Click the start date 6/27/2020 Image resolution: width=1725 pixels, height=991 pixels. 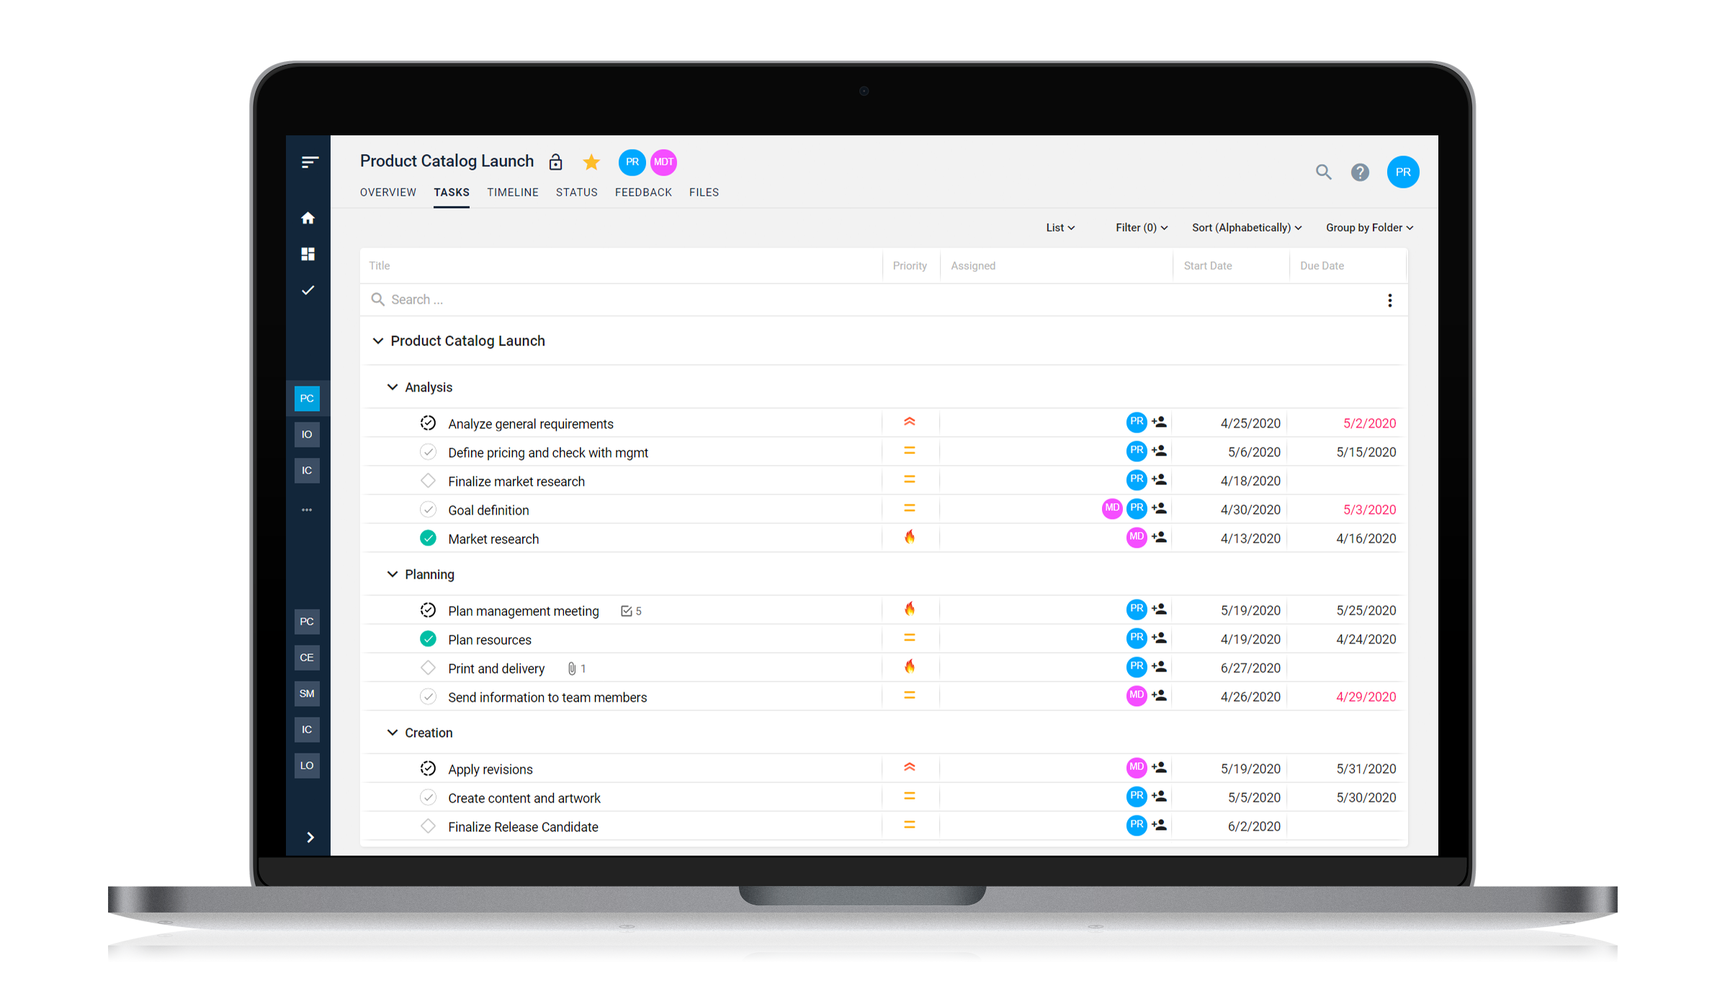click(1250, 668)
